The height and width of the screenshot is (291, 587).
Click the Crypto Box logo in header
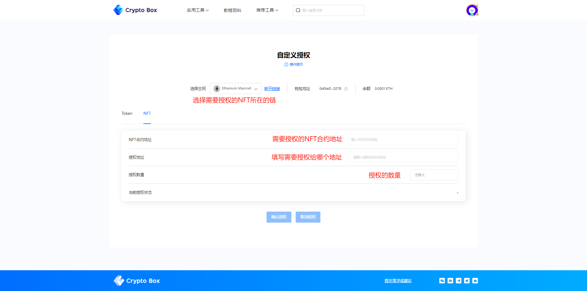tap(135, 10)
